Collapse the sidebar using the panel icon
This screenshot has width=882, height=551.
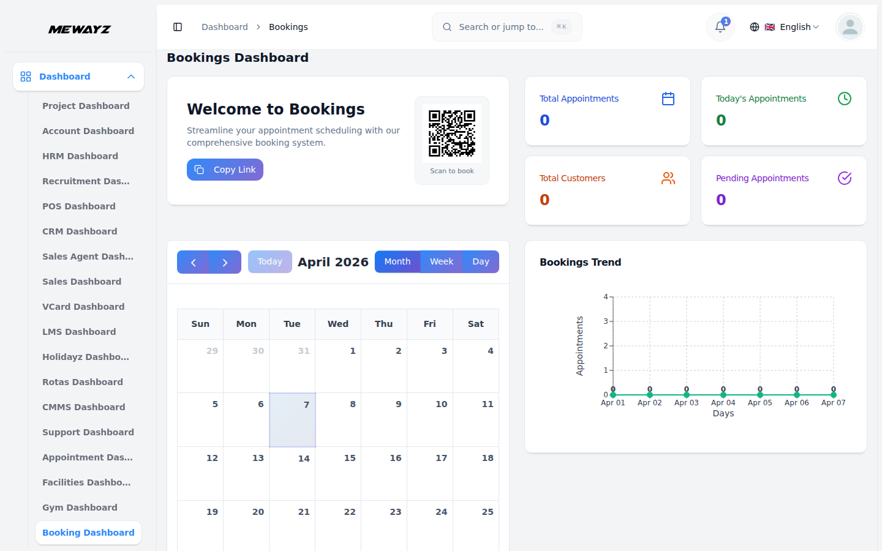[x=178, y=27]
